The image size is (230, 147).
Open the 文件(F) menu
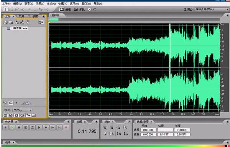[6, 4]
